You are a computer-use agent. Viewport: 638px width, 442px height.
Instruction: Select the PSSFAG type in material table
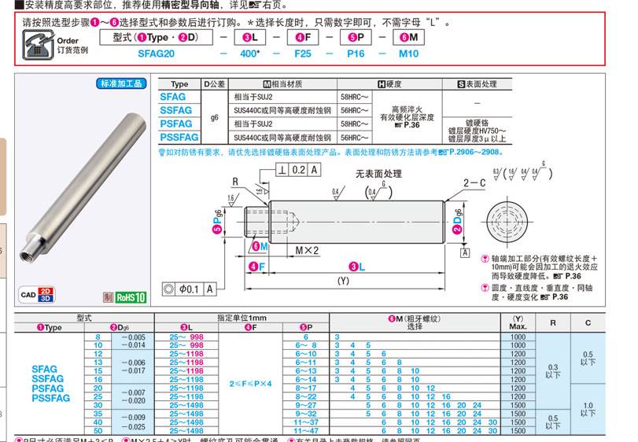tap(175, 137)
